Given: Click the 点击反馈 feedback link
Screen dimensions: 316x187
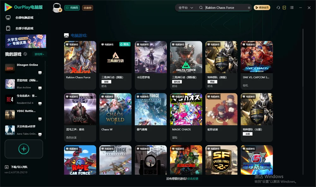Looking at the screenshot, I should pos(193,179).
